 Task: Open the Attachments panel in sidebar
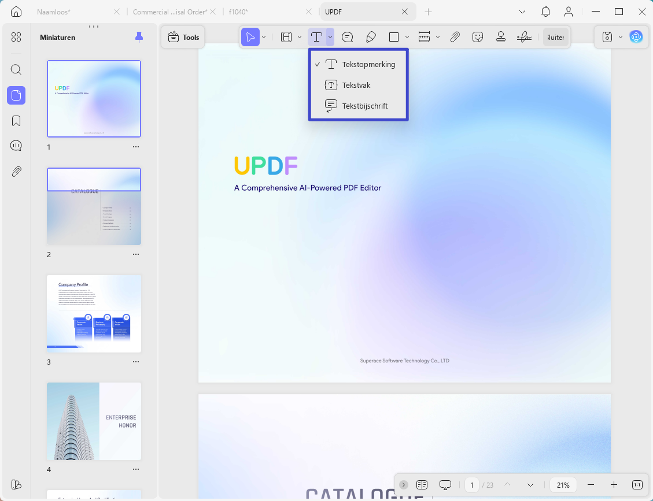(x=16, y=172)
